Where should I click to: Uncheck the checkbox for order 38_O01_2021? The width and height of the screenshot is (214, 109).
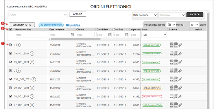[11, 96]
